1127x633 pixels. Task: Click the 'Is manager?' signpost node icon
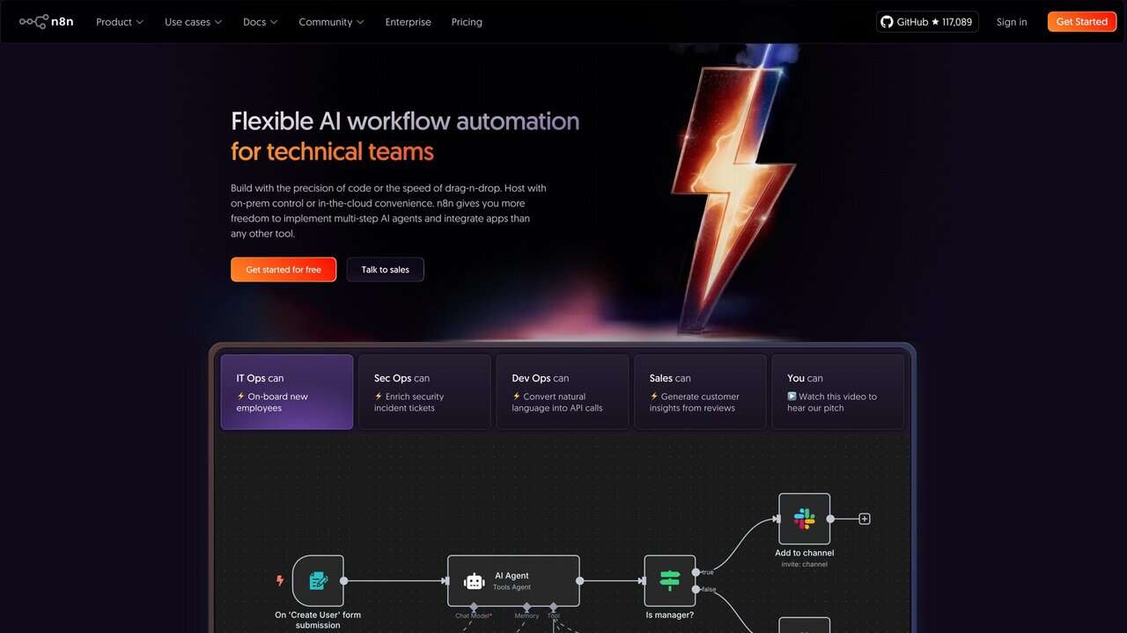pyautogui.click(x=669, y=580)
